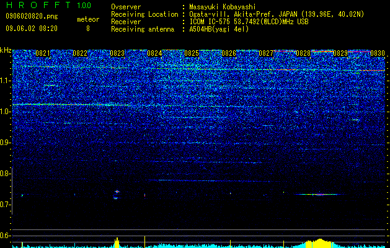This screenshot has height=248, width=390.
Task: Select the 0829 time marker
Action: pyautogui.click(x=340, y=53)
